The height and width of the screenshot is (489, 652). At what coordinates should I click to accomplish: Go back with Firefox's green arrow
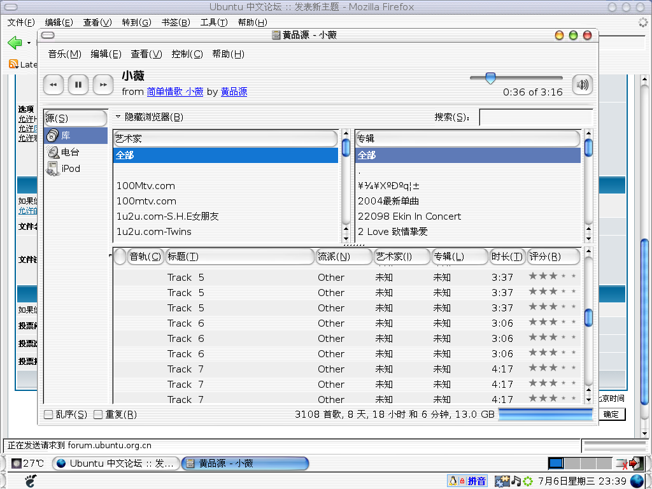tap(15, 43)
